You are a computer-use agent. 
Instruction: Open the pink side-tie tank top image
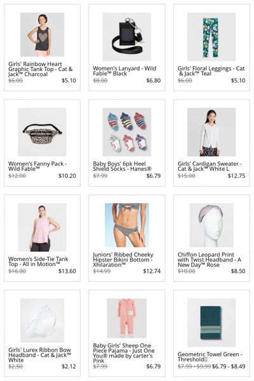point(42,227)
